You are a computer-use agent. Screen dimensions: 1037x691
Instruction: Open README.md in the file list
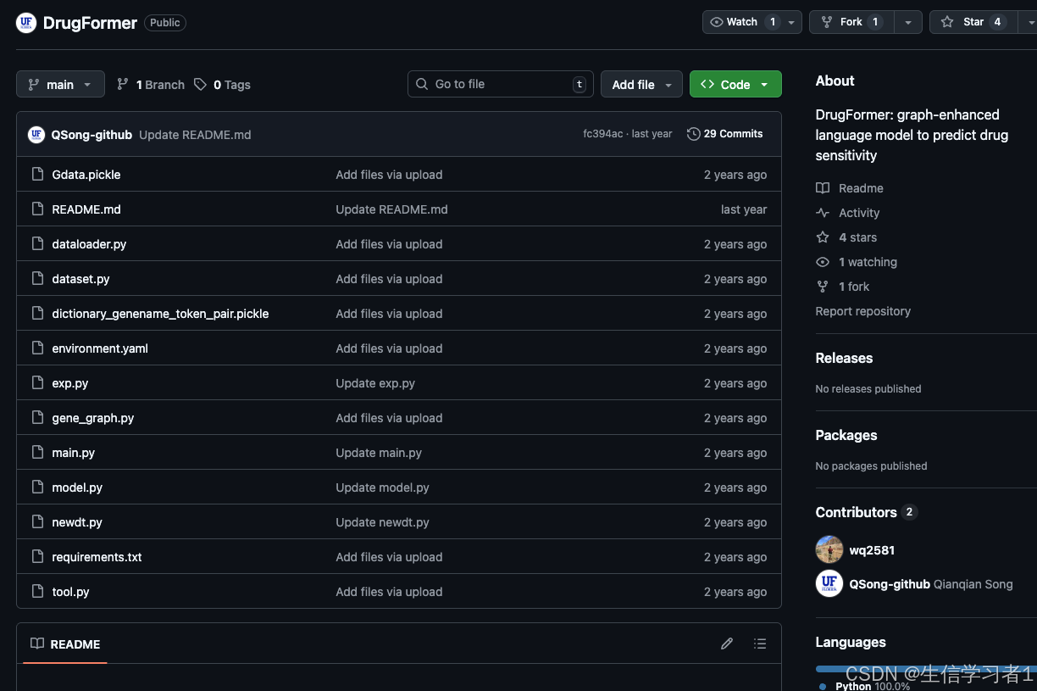tap(86, 209)
